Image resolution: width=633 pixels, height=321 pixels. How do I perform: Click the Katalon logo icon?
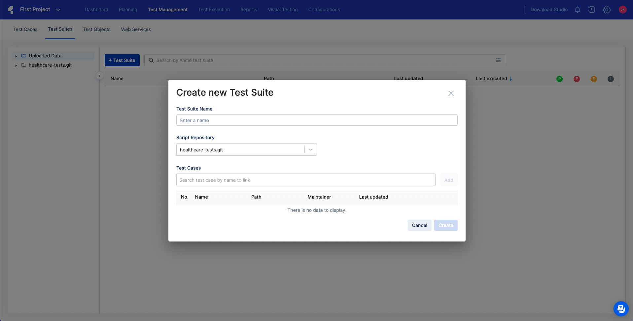tap(11, 10)
